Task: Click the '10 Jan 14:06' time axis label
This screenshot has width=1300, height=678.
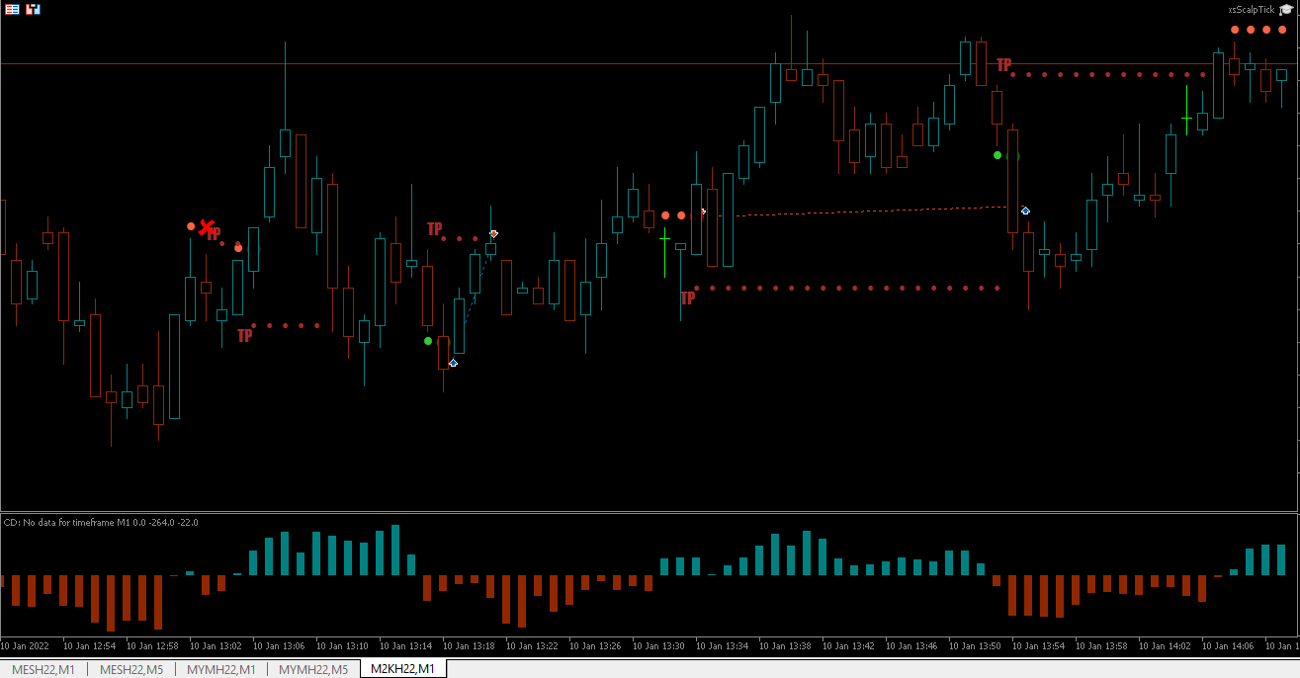Action: pos(1228,645)
